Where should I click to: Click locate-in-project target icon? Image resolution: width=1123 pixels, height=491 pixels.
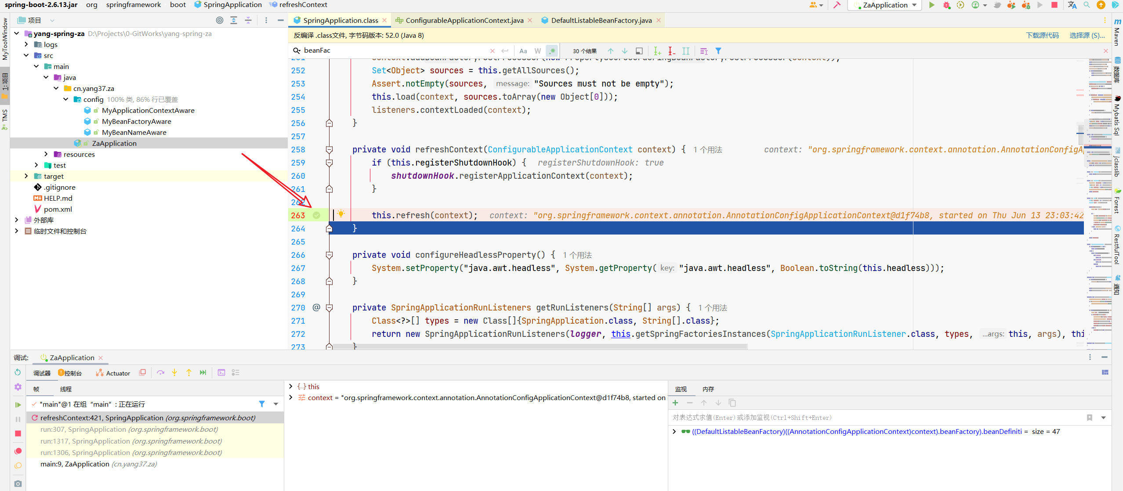tap(220, 20)
